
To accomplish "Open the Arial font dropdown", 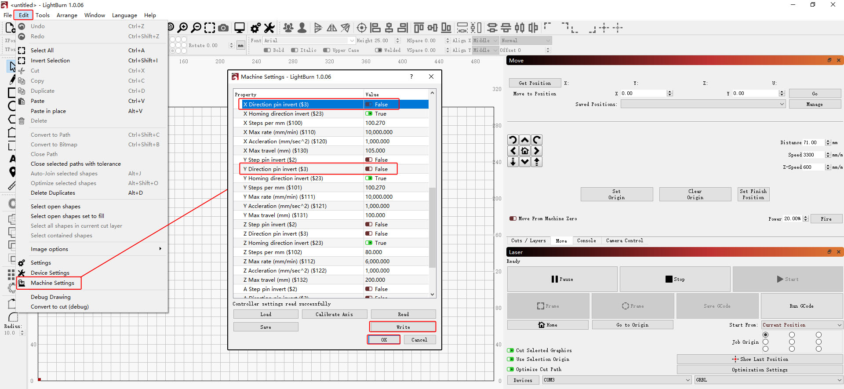I will click(x=309, y=40).
